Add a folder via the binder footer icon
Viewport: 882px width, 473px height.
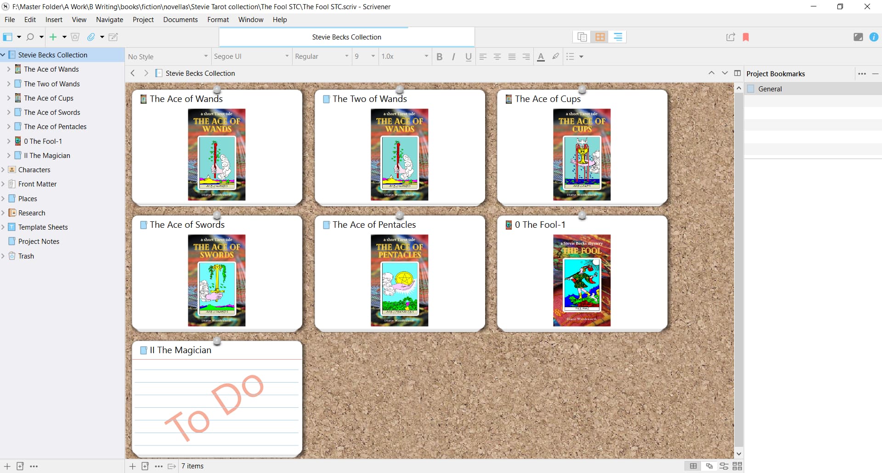pyautogui.click(x=20, y=466)
